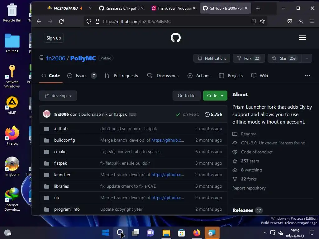The image size is (319, 239).
Task: Select the AIMP desktop shortcut
Action: pyautogui.click(x=12, y=105)
